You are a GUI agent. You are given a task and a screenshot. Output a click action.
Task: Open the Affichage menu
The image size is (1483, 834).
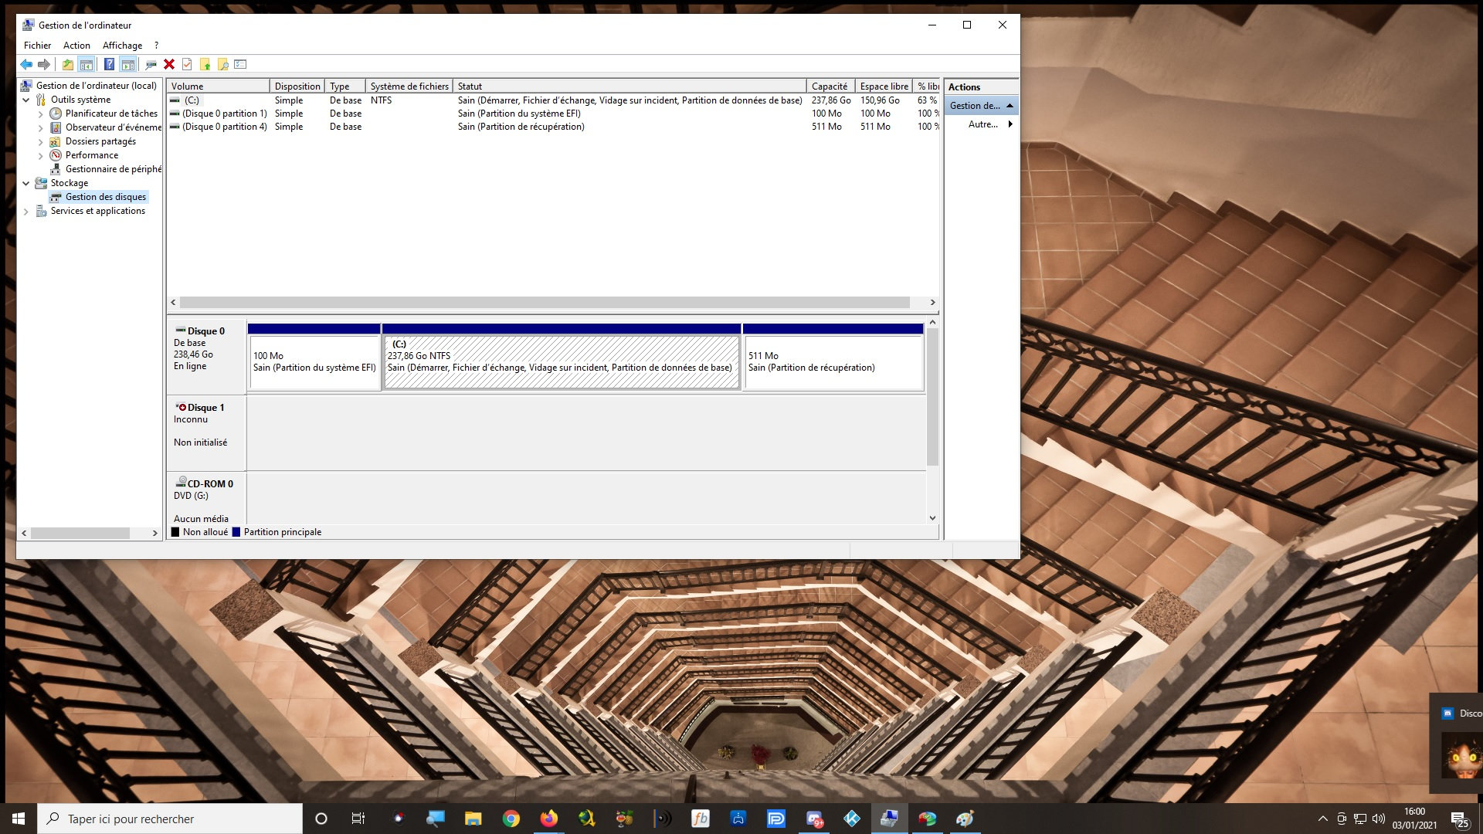pos(122,46)
